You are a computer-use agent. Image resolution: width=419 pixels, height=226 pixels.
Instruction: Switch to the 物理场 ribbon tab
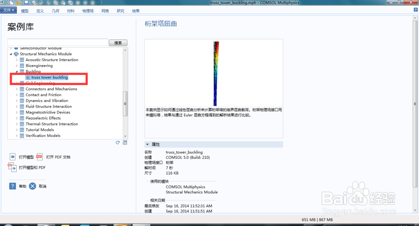[88, 11]
